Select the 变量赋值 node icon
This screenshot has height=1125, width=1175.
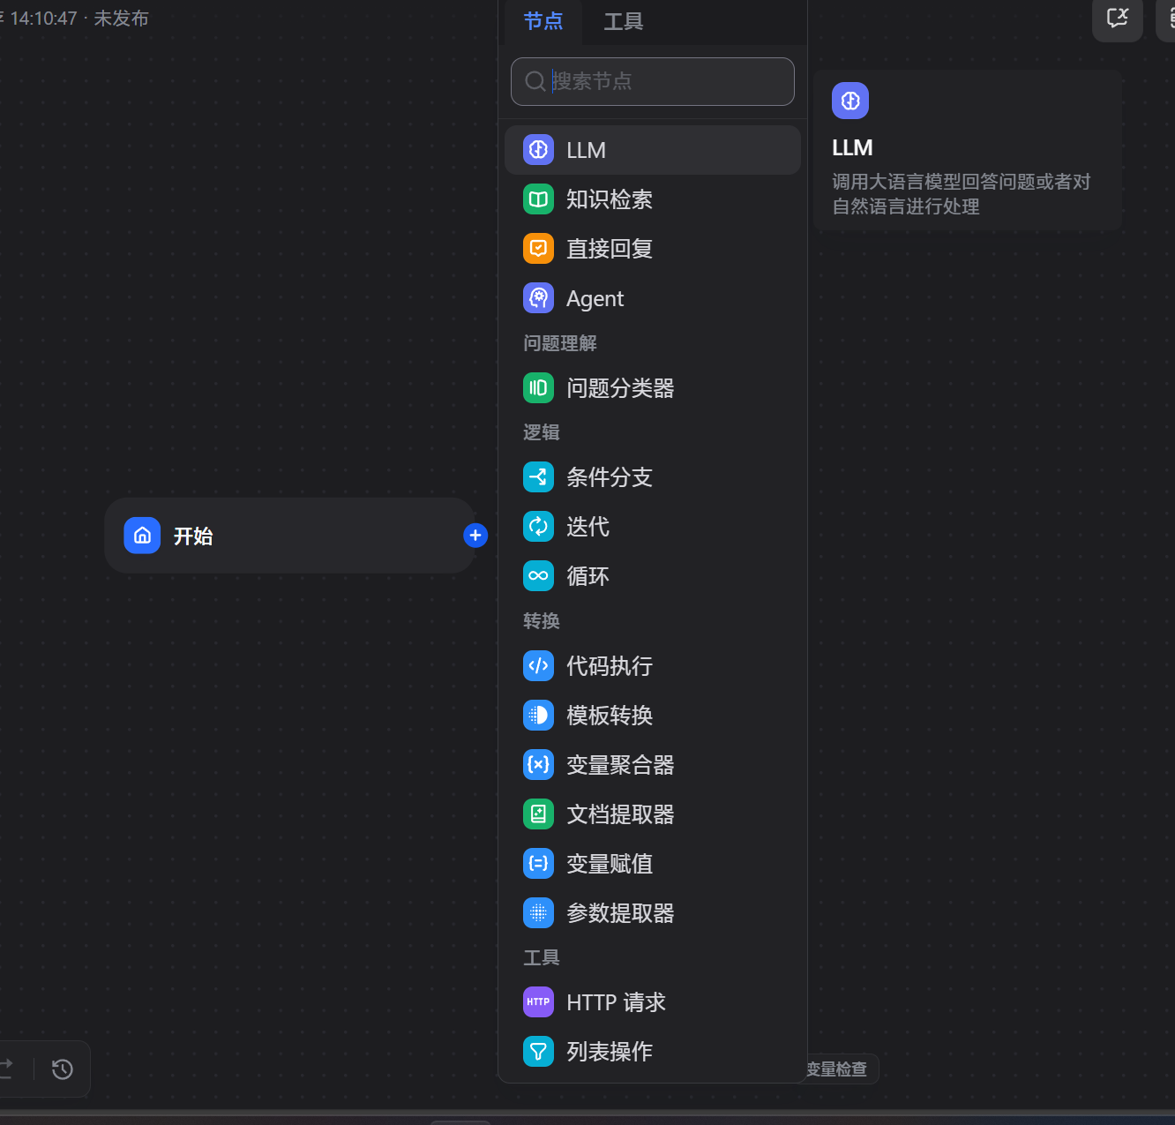point(538,864)
